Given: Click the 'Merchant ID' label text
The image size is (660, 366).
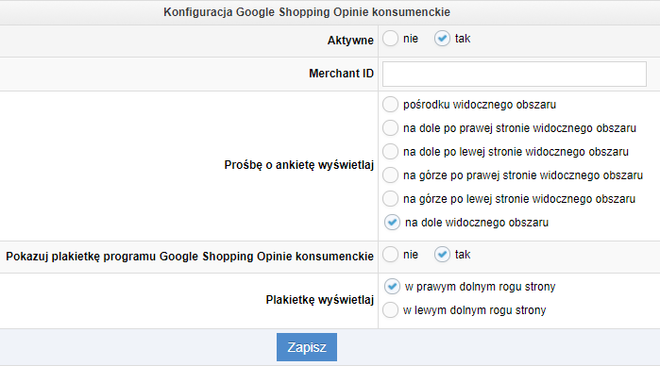Looking at the screenshot, I should click(x=342, y=74).
